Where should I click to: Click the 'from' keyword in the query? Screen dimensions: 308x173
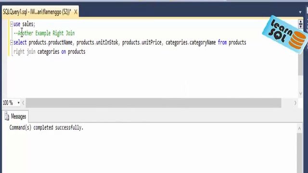click(x=222, y=42)
